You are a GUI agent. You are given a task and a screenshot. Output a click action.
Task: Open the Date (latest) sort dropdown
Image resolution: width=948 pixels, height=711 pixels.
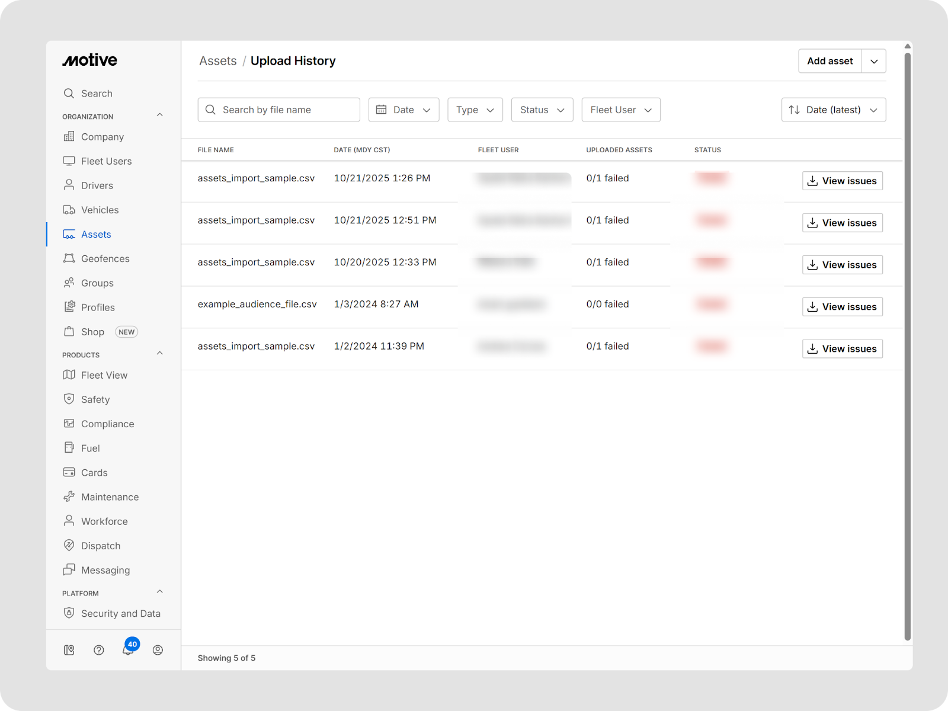(833, 110)
